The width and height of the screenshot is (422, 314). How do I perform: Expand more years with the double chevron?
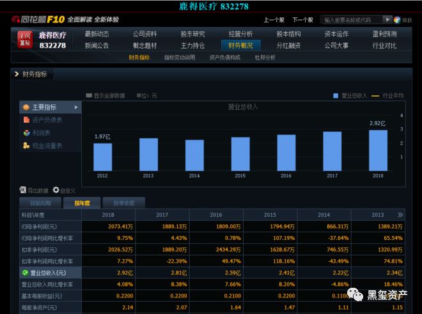(x=400, y=215)
